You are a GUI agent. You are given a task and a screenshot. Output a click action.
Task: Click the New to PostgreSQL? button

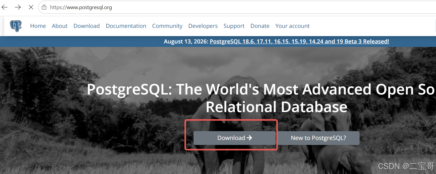(318, 138)
